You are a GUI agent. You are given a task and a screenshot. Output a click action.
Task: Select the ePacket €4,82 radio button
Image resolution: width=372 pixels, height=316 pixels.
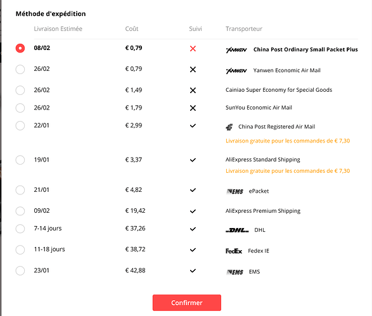[x=20, y=190]
